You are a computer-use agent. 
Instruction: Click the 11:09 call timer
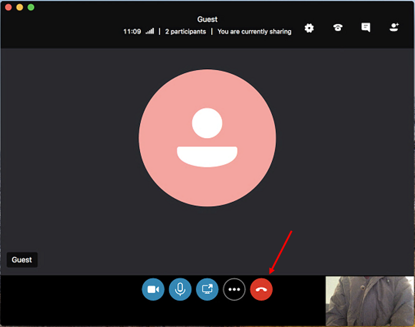(132, 32)
